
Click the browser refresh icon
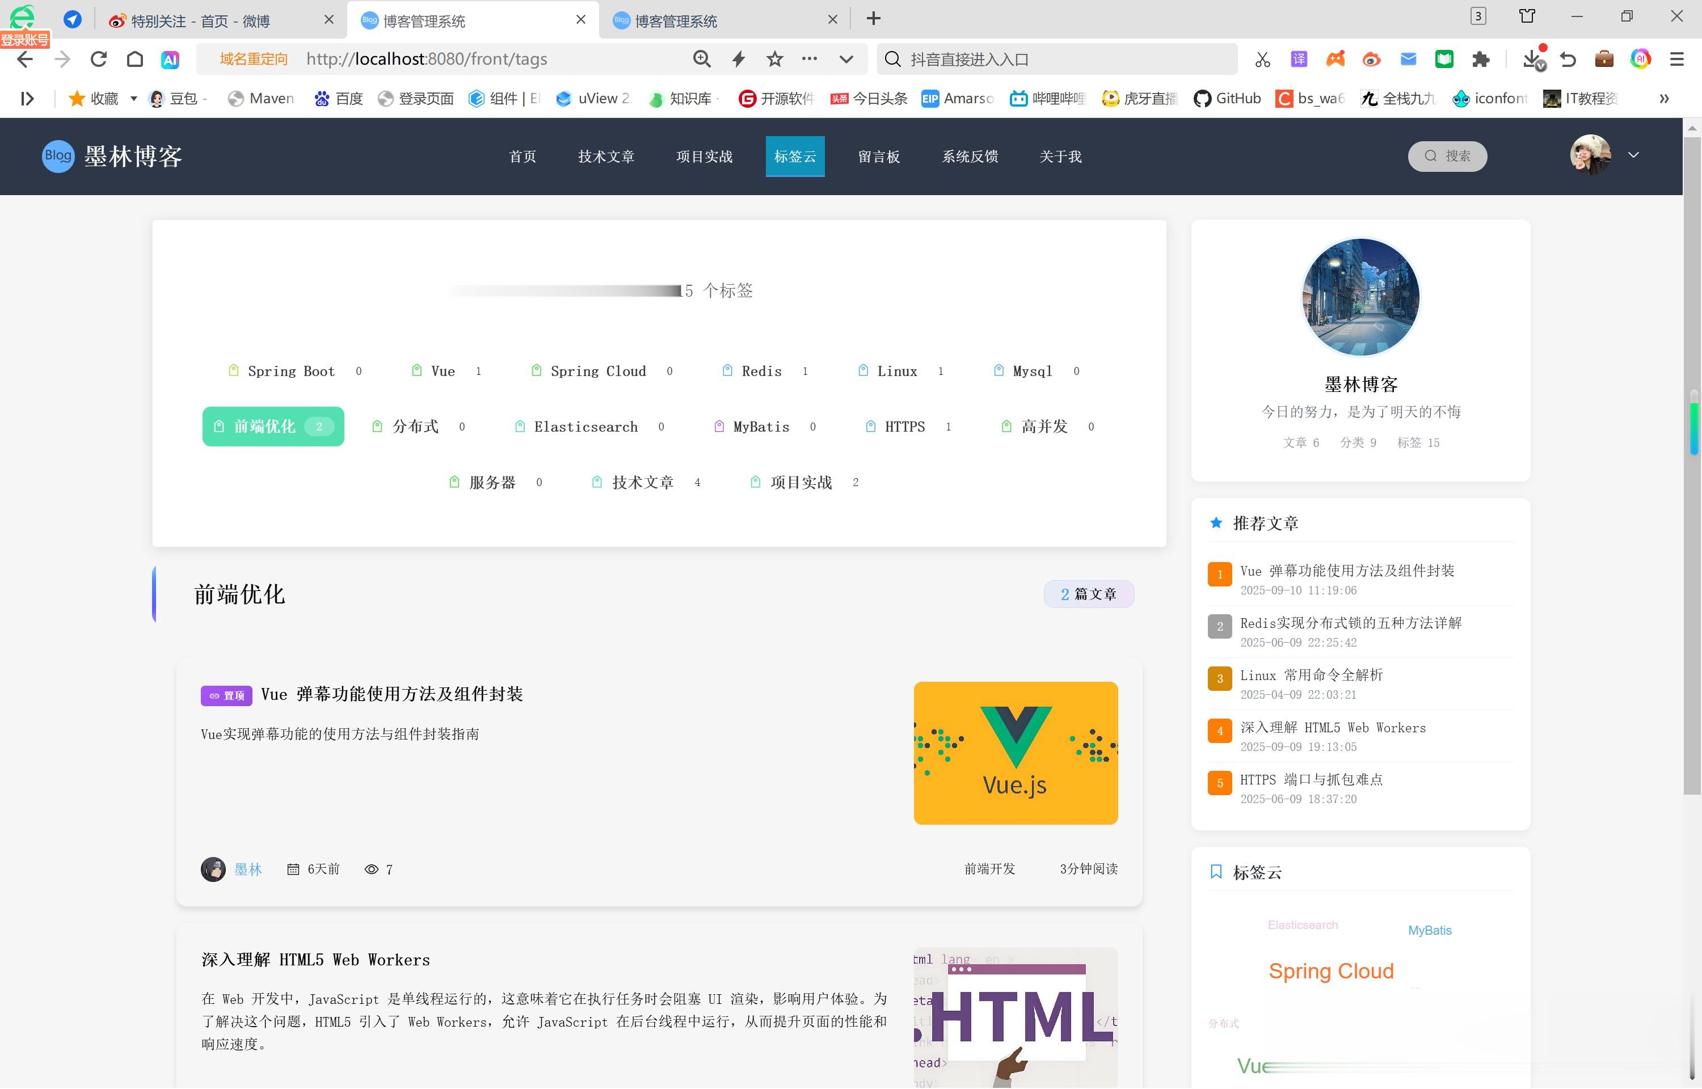click(98, 60)
